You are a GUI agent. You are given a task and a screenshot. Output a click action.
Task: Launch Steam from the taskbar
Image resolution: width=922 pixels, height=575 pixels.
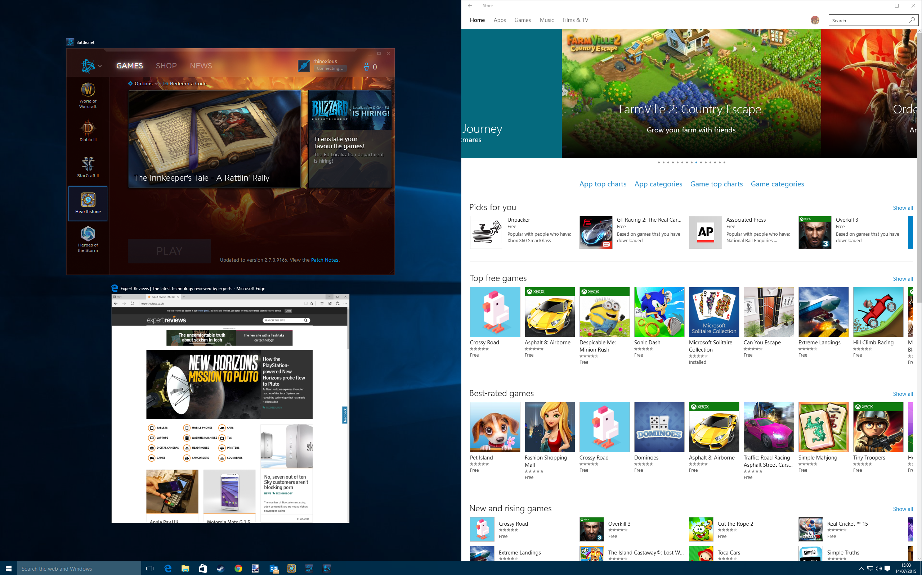click(220, 568)
